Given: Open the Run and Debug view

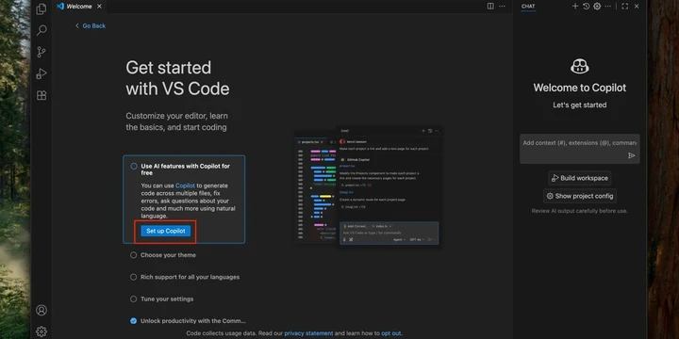Looking at the screenshot, I should (x=41, y=73).
